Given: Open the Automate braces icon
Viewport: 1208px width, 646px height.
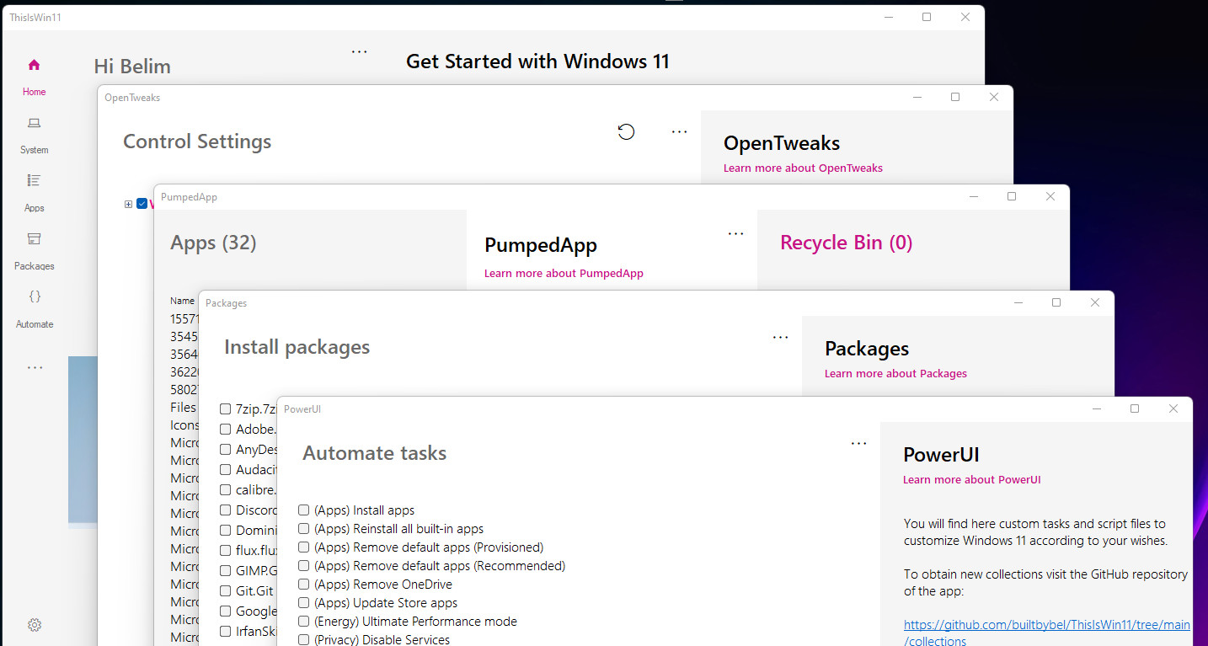Looking at the screenshot, I should tap(34, 296).
